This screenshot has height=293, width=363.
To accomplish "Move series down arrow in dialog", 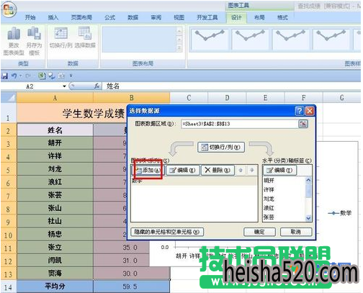I will pos(251,170).
